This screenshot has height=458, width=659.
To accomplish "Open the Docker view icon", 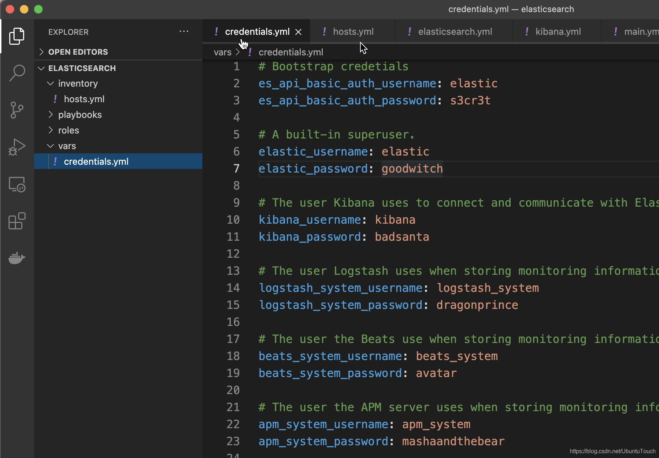I will (17, 258).
